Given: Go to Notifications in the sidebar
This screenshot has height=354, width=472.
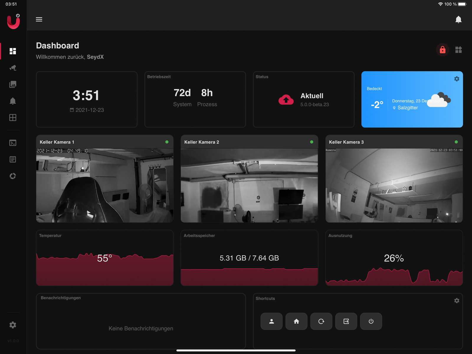Looking at the screenshot, I should click(x=13, y=101).
